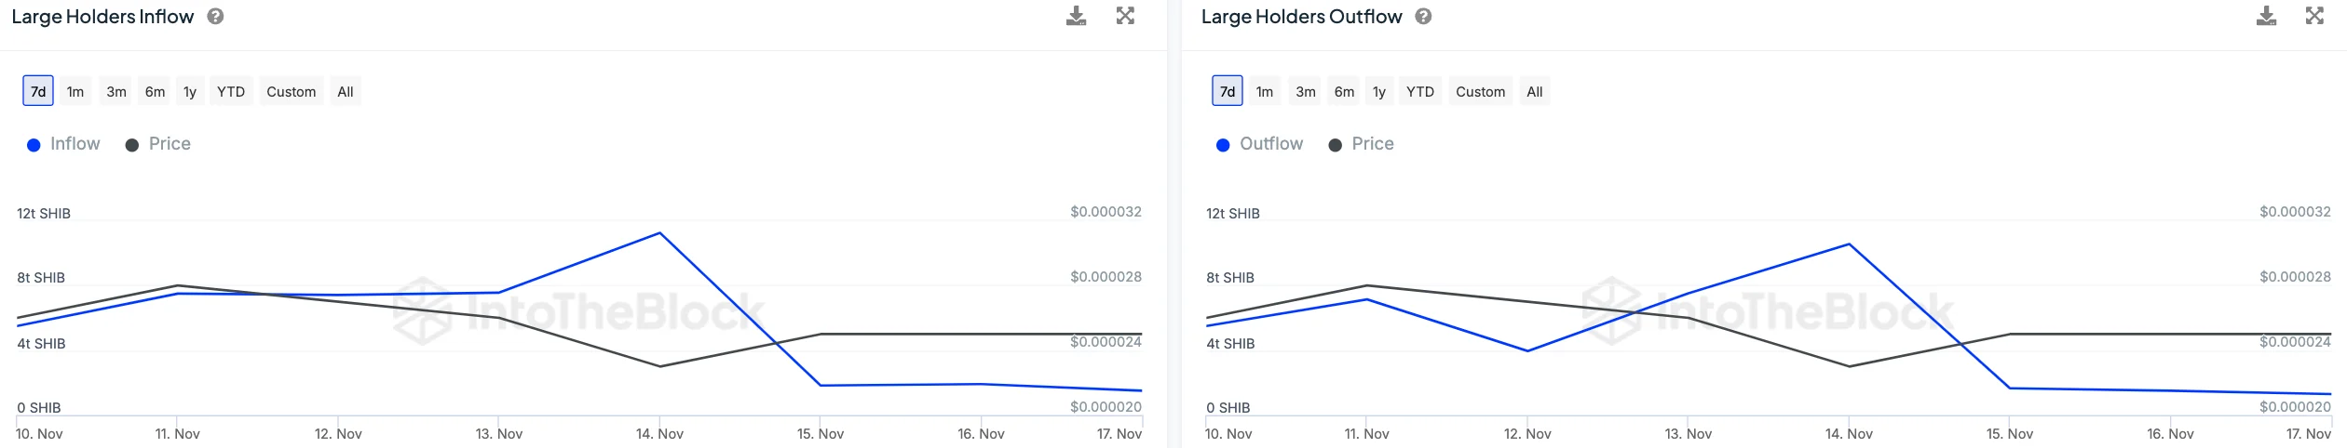Toggle the Outflow series in legend
Viewport: 2347px width, 448px height.
tap(1260, 144)
